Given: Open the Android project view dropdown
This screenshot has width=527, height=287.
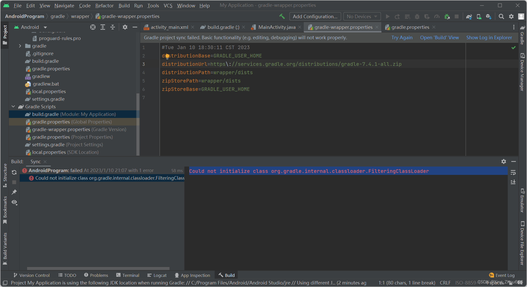Looking at the screenshot, I should [x=45, y=27].
